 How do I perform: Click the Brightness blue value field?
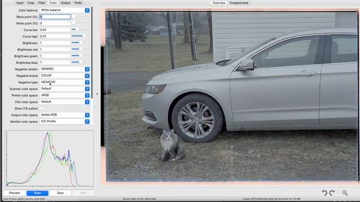(x=55, y=62)
